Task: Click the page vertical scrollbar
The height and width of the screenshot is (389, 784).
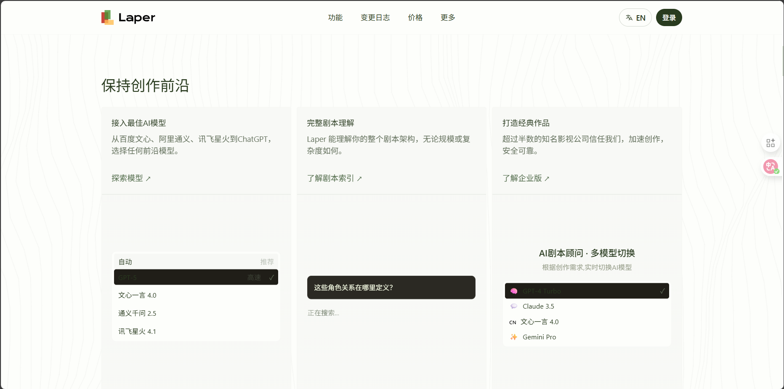Action: 782,61
